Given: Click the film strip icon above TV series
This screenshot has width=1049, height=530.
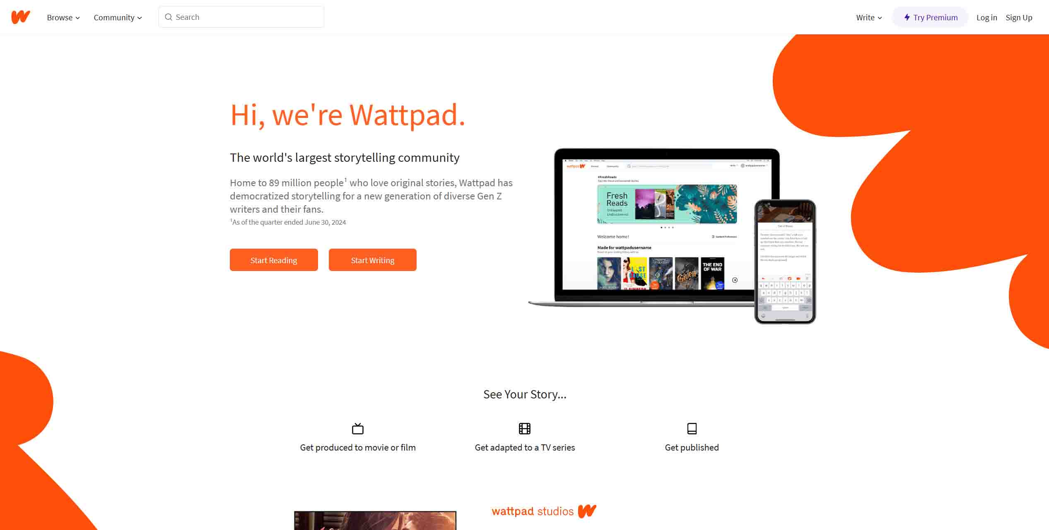Looking at the screenshot, I should [525, 428].
